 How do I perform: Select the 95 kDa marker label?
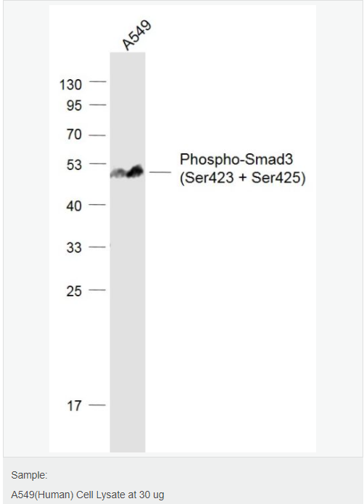[74, 106]
